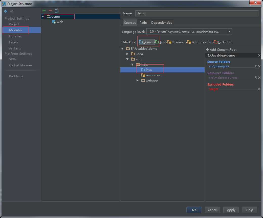
Task: Select the src folder row
Action: [136, 59]
